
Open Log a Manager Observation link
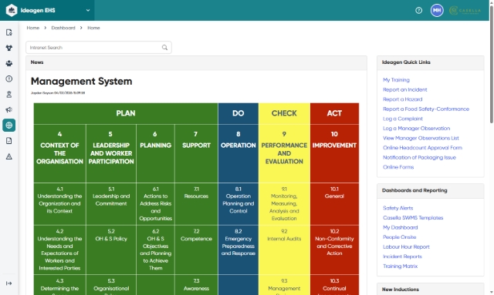pos(416,129)
